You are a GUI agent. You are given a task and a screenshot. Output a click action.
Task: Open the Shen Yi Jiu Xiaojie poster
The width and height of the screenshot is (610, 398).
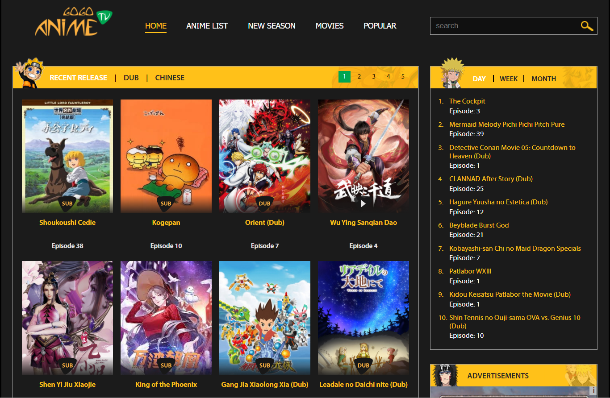(67, 318)
